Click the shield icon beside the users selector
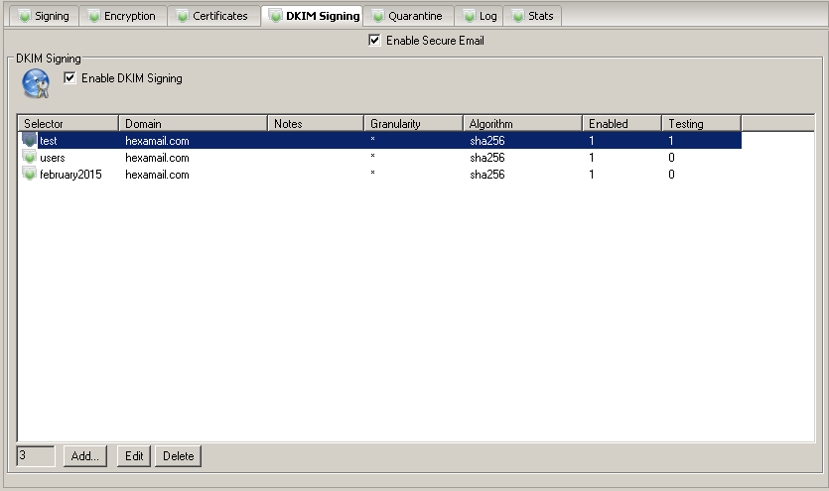This screenshot has width=829, height=491. point(29,158)
